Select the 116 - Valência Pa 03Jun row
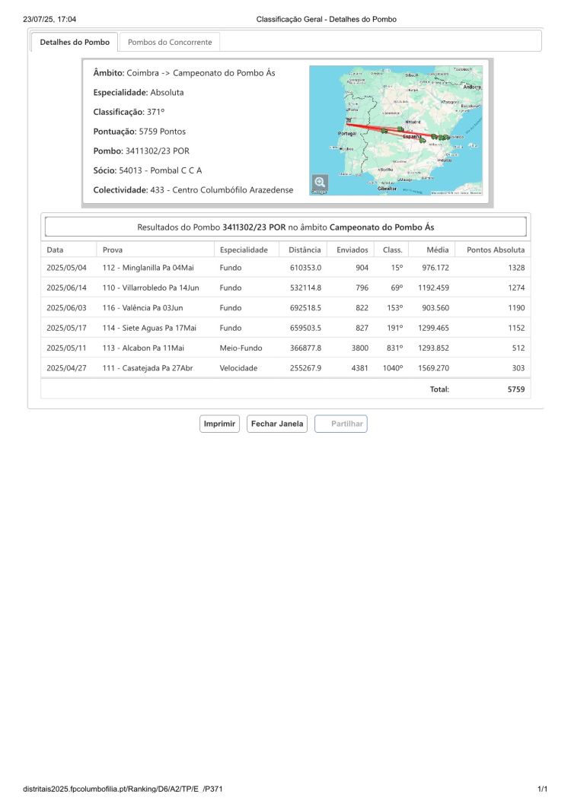Viewport: 571px width, 807px height. [285, 308]
